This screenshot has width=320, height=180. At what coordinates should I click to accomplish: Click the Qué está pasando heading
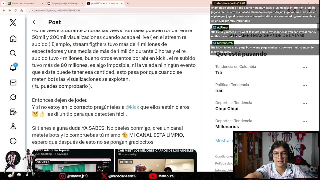click(241, 54)
